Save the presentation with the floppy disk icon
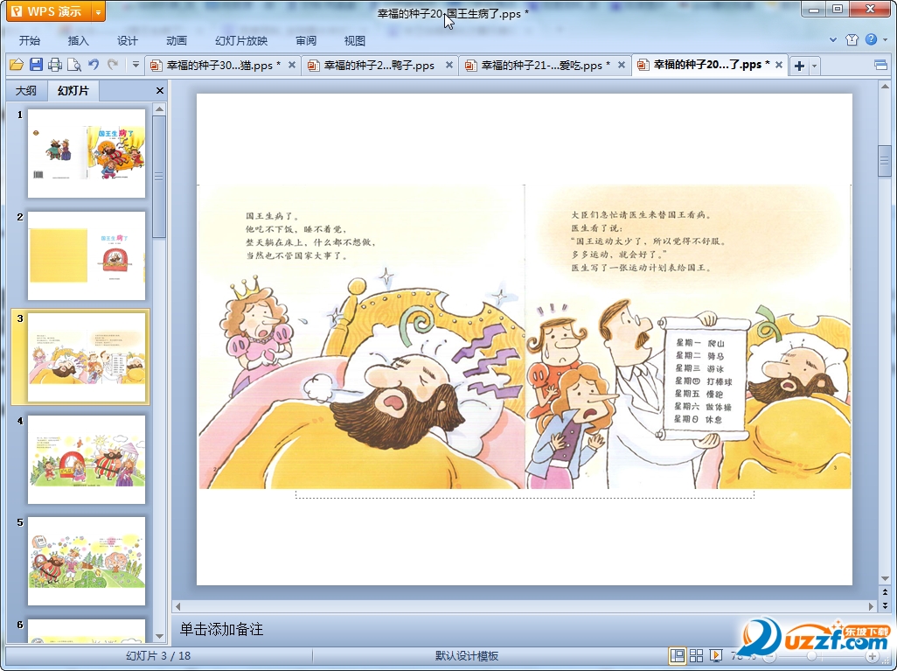This screenshot has height=671, width=897. point(36,65)
